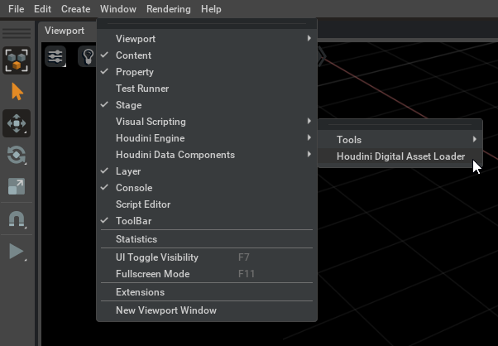Switch to the Viewport tab
This screenshot has width=498, height=346.
[65, 31]
